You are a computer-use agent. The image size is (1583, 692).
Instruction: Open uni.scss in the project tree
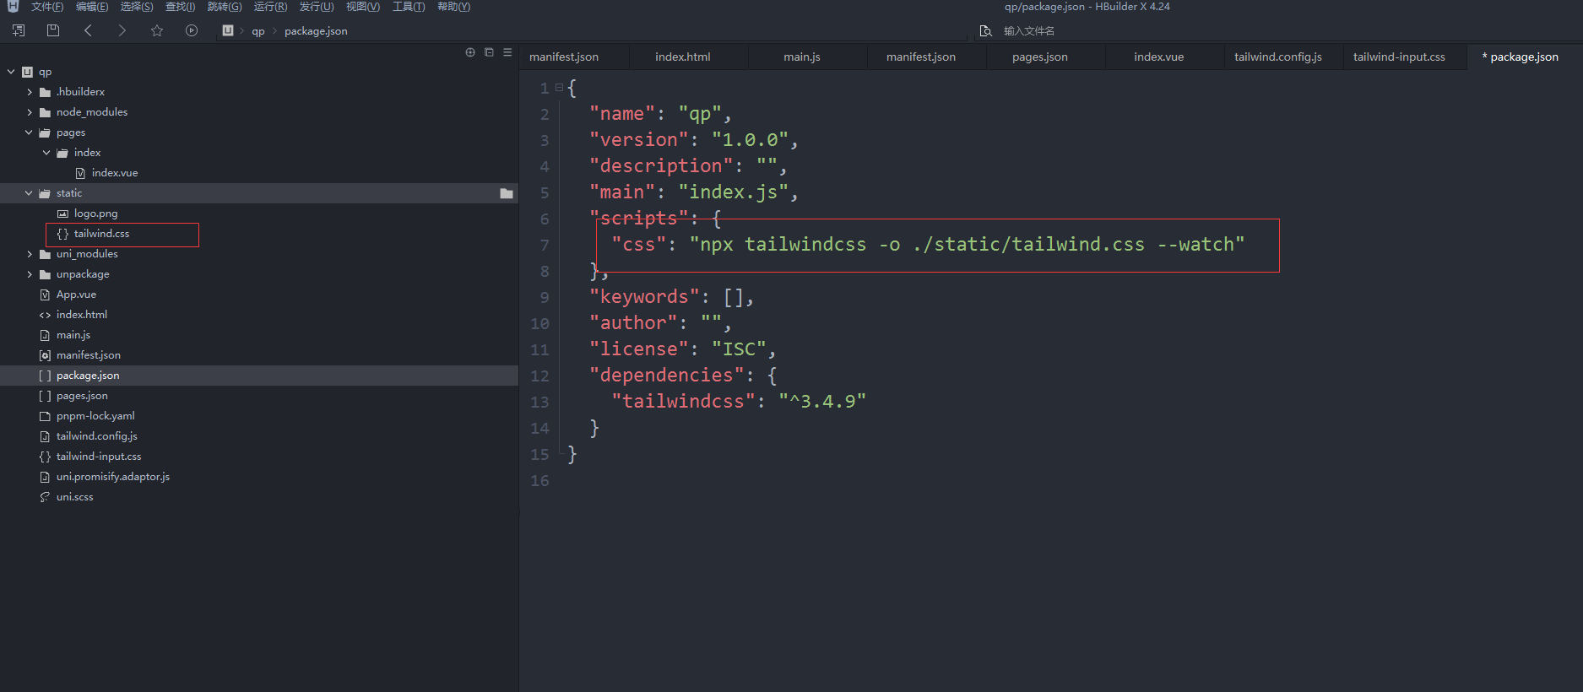(x=75, y=497)
